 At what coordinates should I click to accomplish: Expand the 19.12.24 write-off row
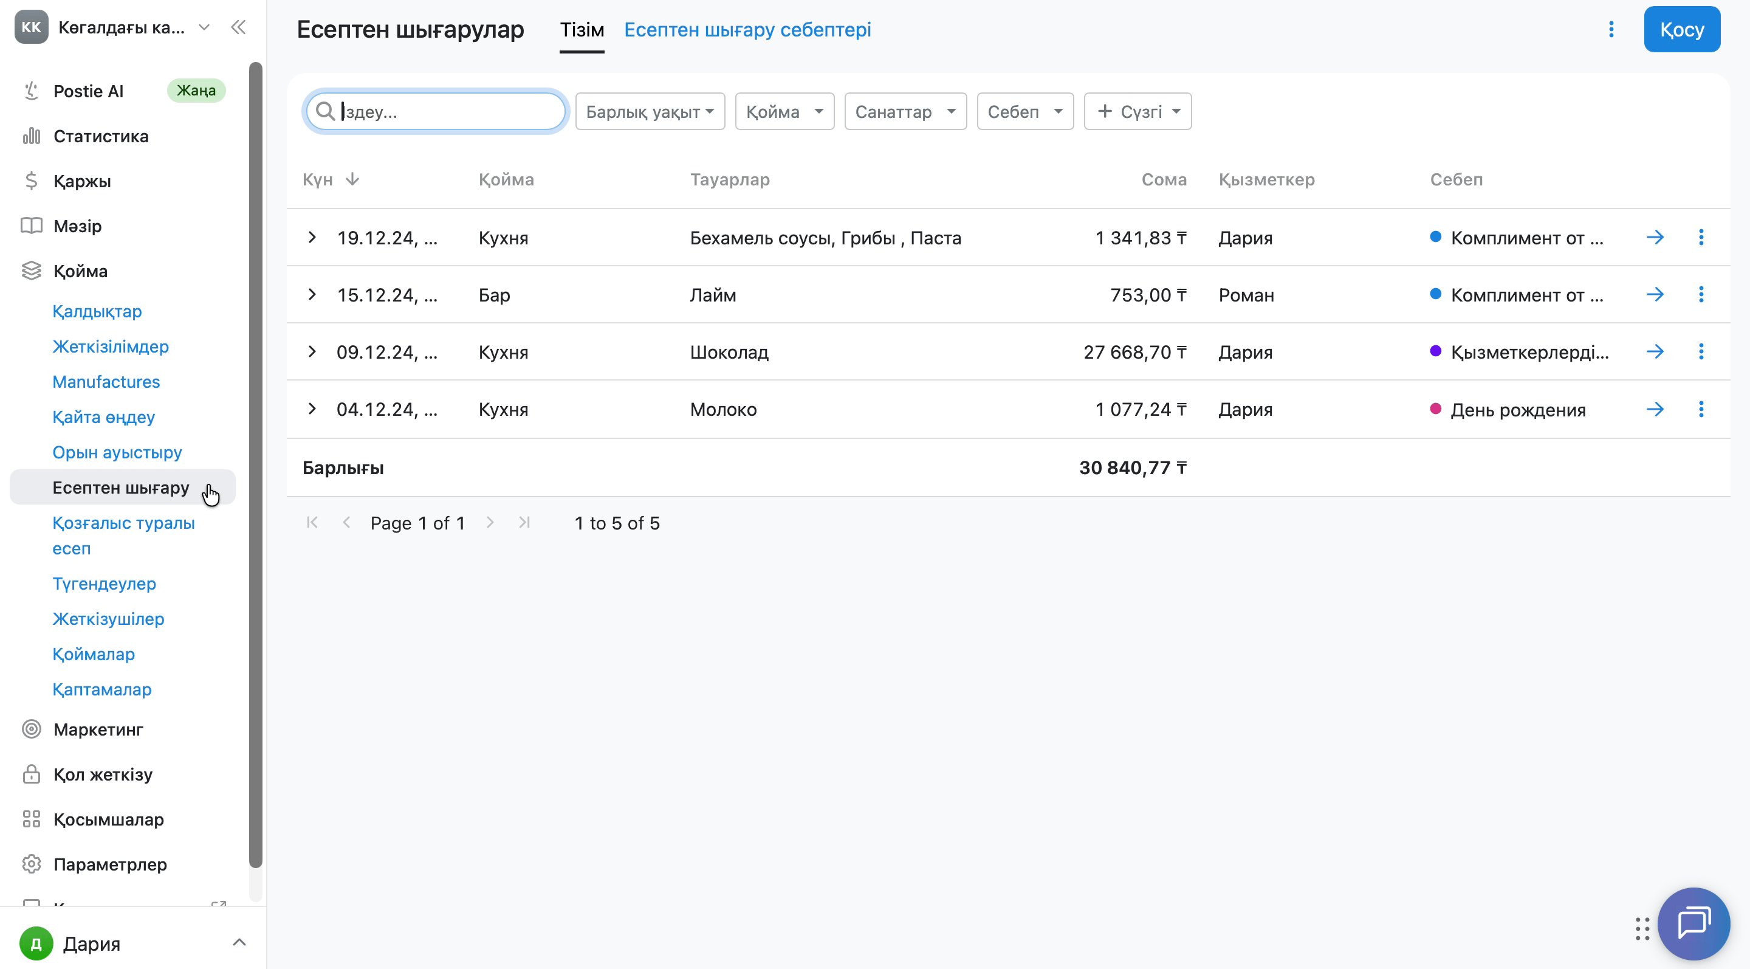(312, 237)
